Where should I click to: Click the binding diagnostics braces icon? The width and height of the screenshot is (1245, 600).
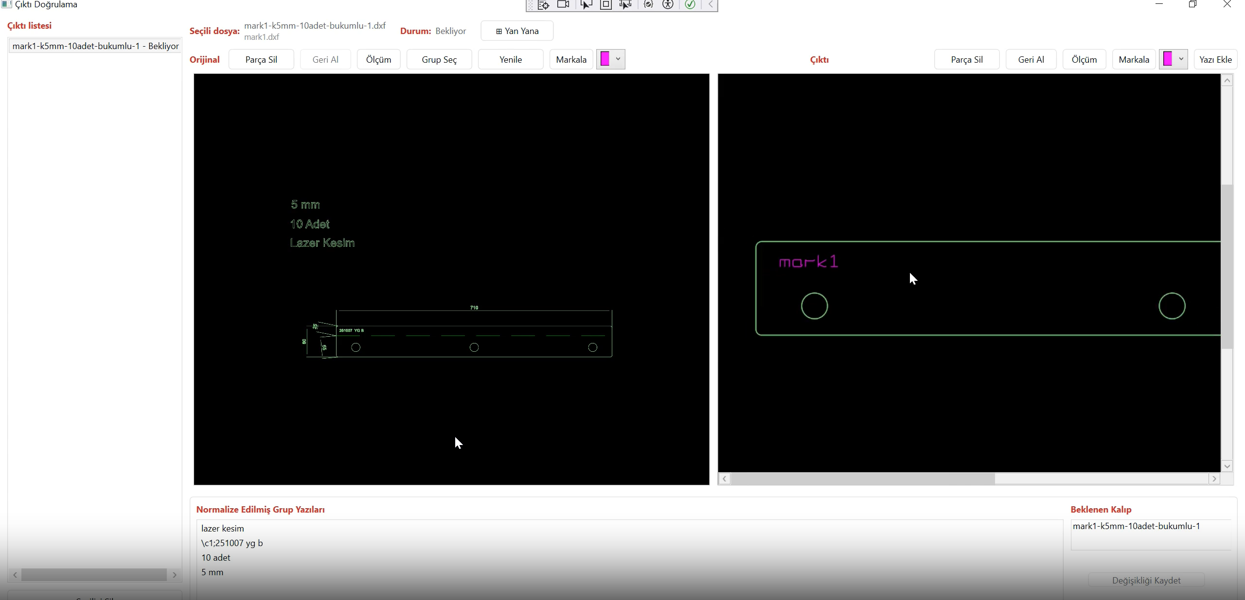click(x=648, y=5)
